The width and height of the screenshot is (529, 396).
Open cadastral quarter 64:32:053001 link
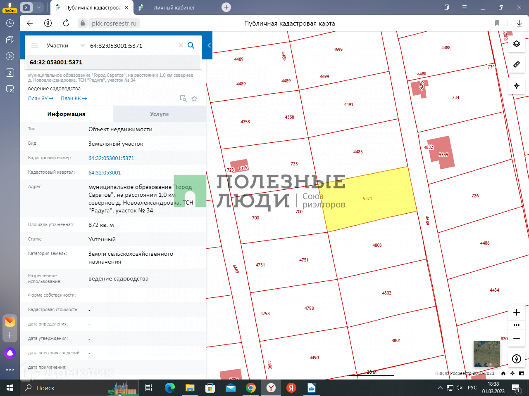click(105, 172)
